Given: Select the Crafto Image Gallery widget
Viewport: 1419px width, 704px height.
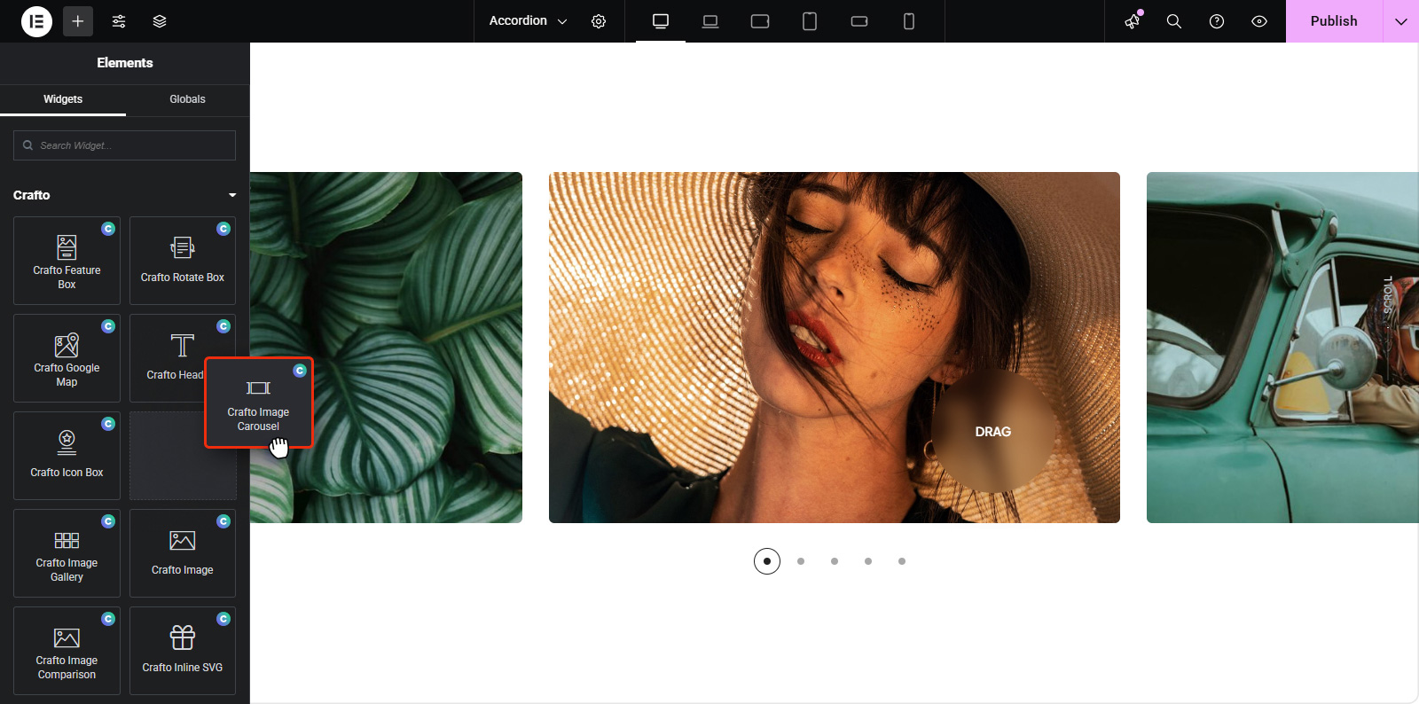Looking at the screenshot, I should point(67,553).
